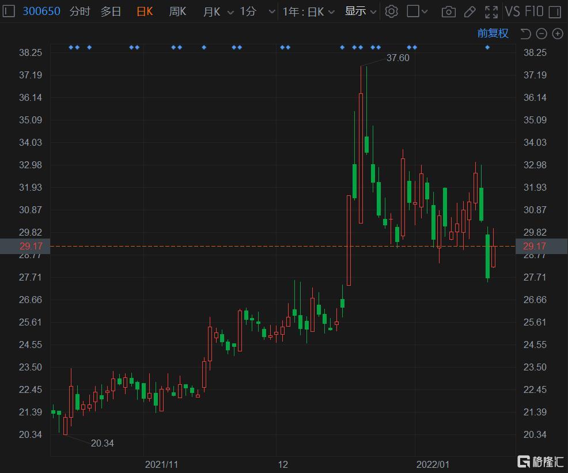Viewport: 568px width, 473px height.
Task: Select the 周K weekly candlestick tab
Action: [177, 11]
